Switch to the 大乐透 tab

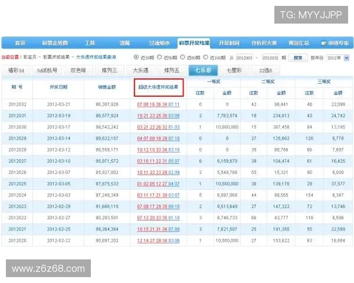[140, 70]
